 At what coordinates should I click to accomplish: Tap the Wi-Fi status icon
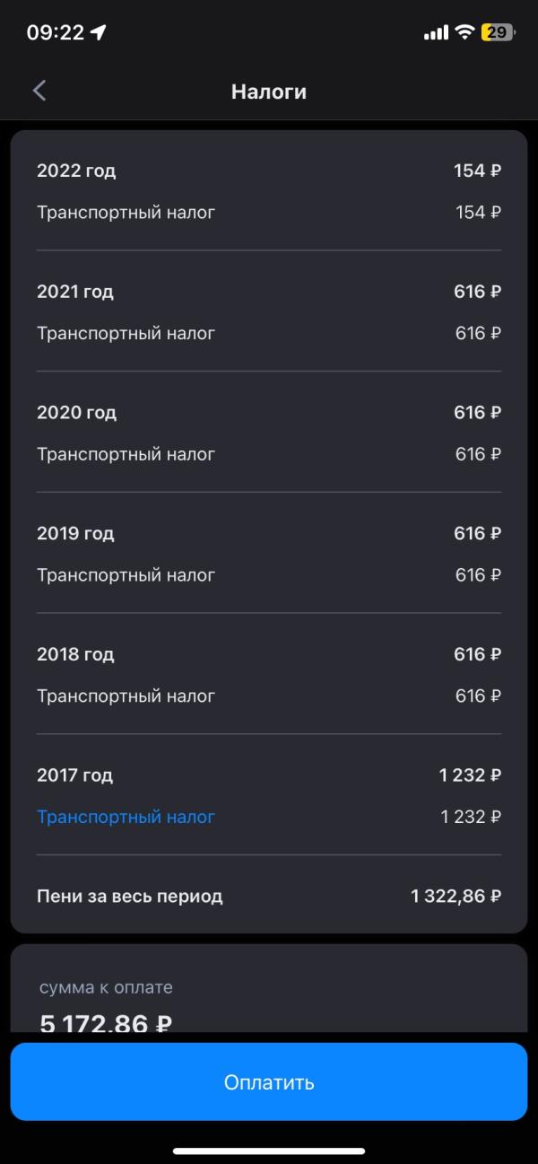(x=464, y=33)
